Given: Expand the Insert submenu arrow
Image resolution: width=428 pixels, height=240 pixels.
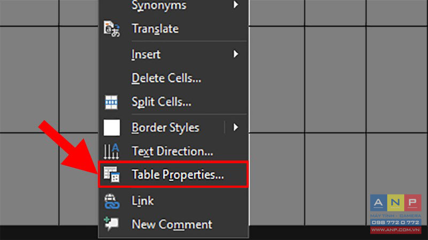Looking at the screenshot, I should click(235, 54).
